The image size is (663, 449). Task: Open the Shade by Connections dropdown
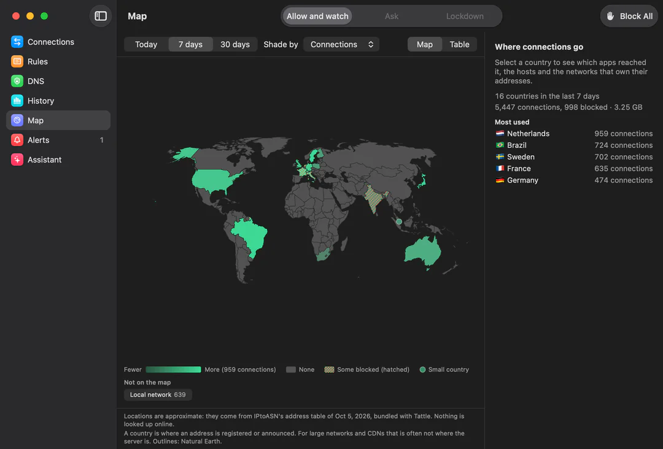pyautogui.click(x=341, y=44)
